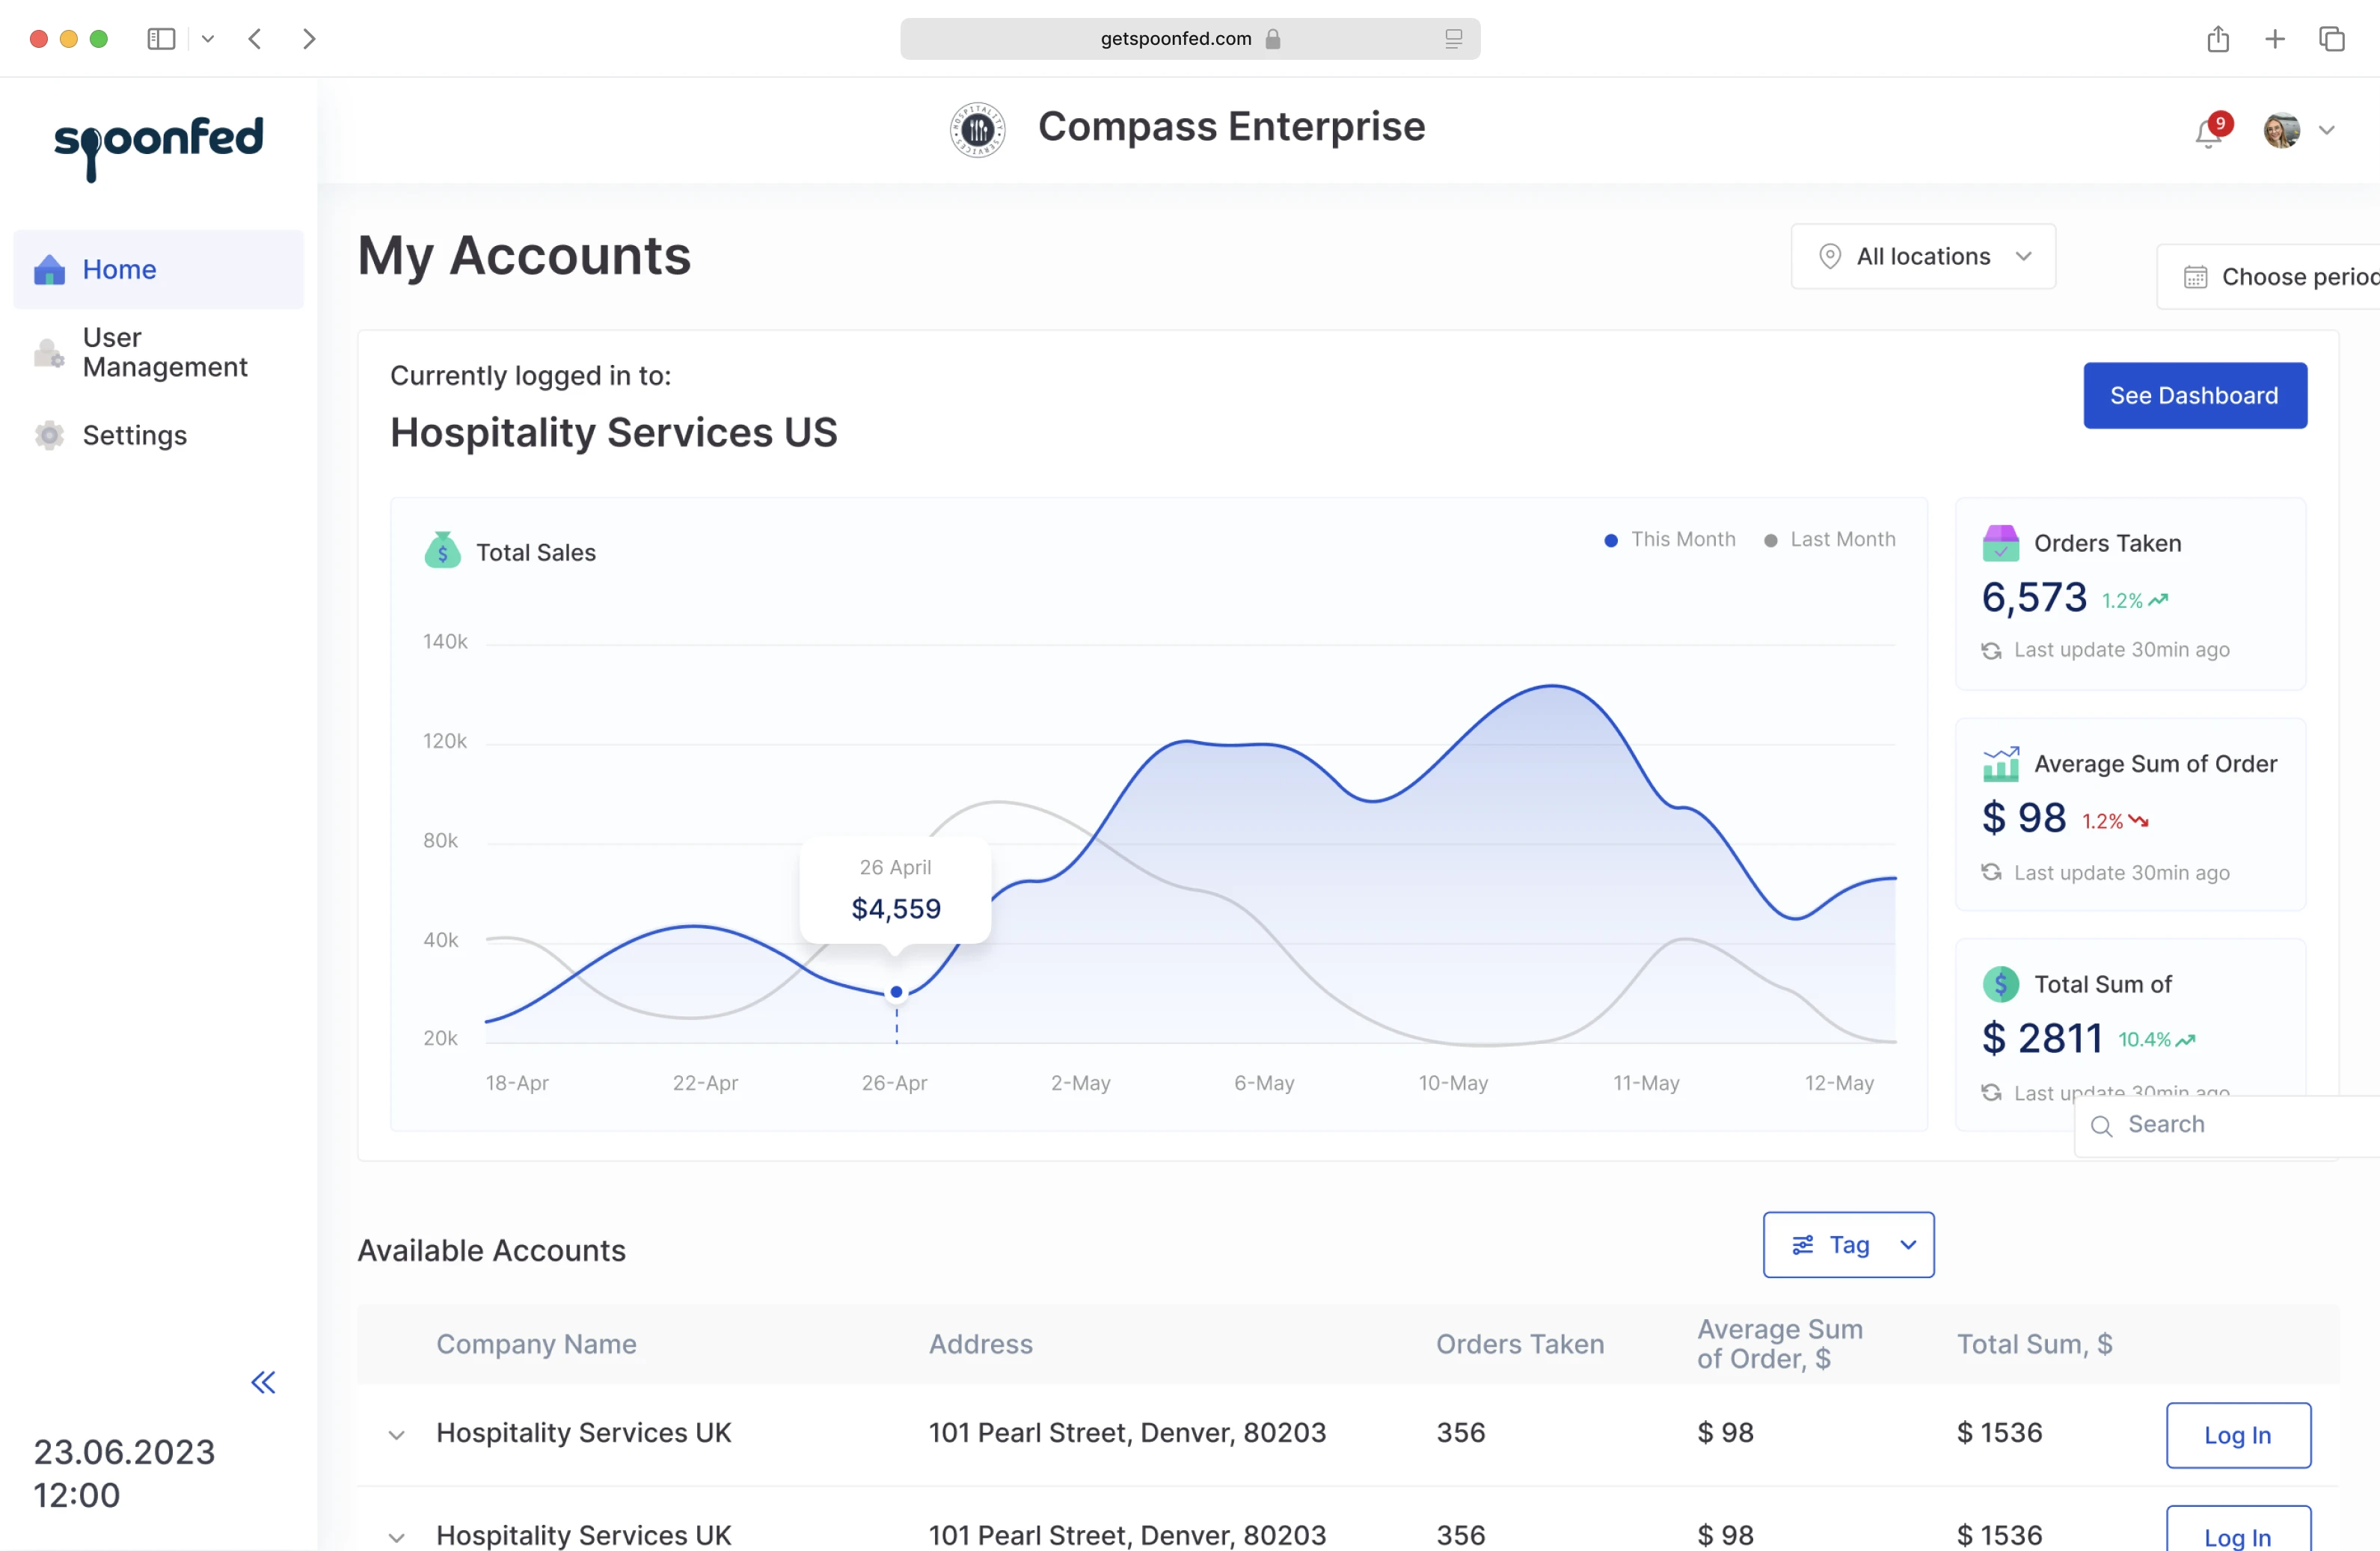Viewport: 2380px width, 1551px height.
Task: Click the Safari sidebar toggle icon
Action: click(161, 39)
